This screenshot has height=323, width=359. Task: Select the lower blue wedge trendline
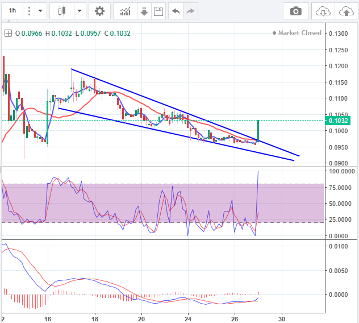coord(176,134)
